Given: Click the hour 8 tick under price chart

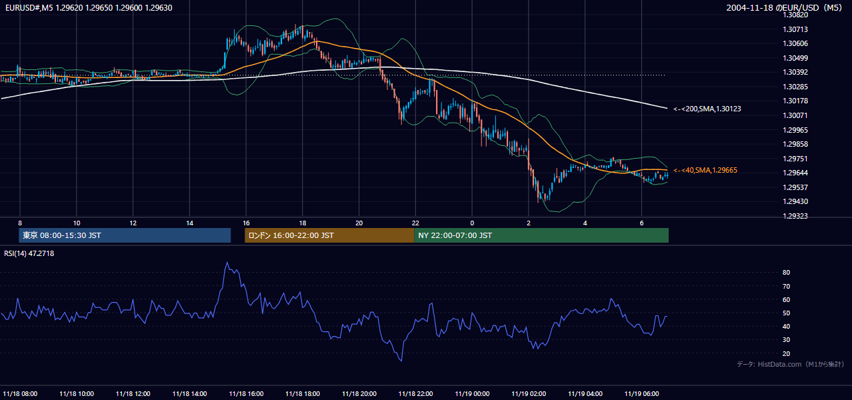Looking at the screenshot, I should click(x=20, y=223).
